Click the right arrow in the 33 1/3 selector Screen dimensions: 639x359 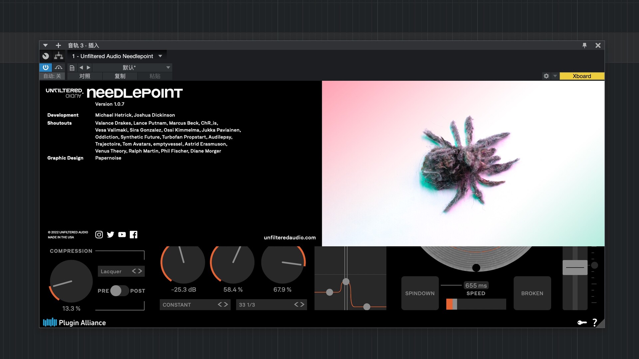coord(302,304)
